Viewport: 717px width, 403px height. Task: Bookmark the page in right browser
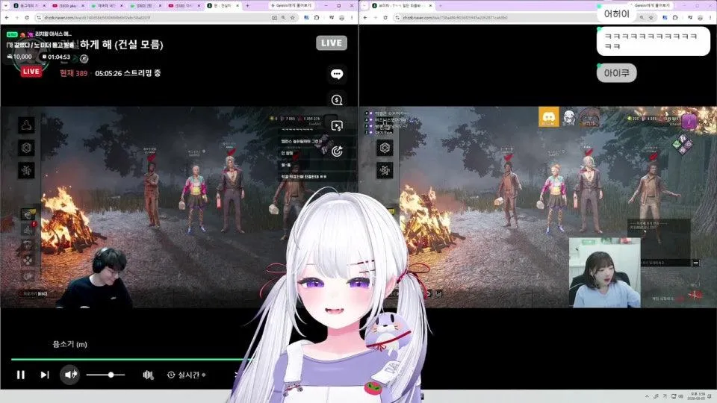click(651, 17)
